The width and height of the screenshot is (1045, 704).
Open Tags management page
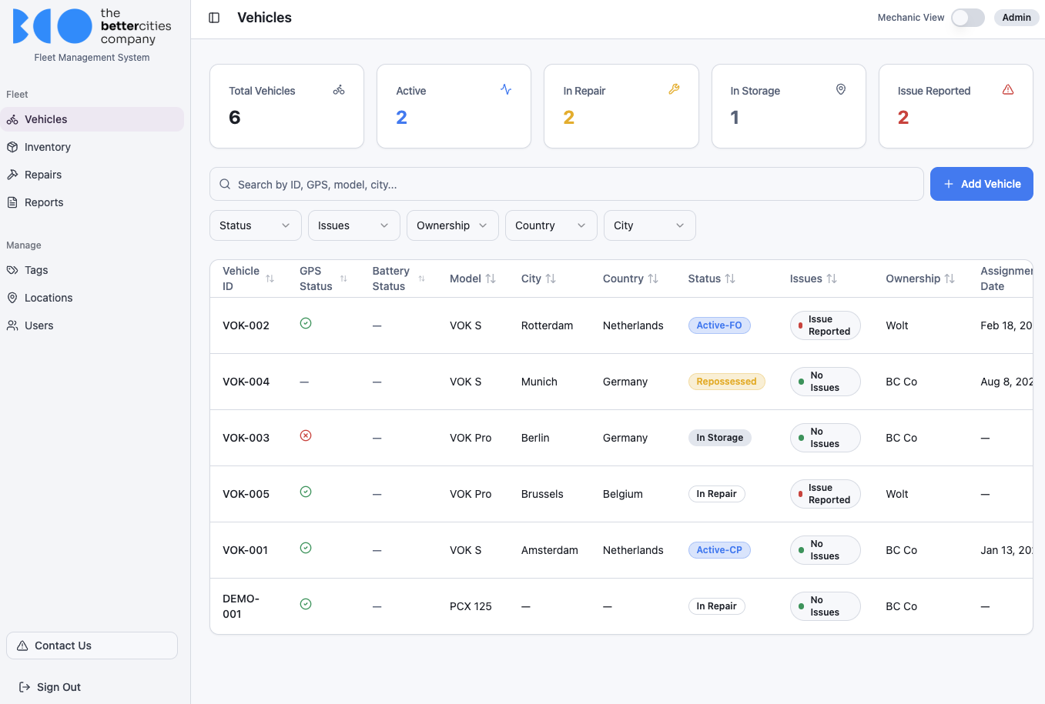click(92, 270)
